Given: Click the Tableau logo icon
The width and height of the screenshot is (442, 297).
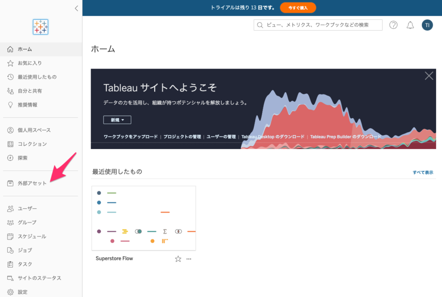Looking at the screenshot, I should coord(41,27).
